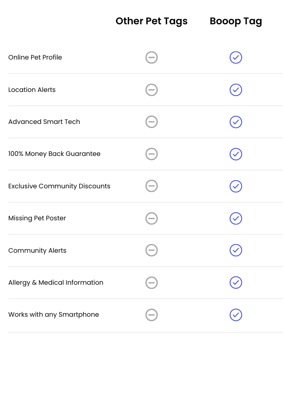283x405 pixels.
Task: Select the Location Alerts blue checkmark icon
Action: pyautogui.click(x=236, y=90)
